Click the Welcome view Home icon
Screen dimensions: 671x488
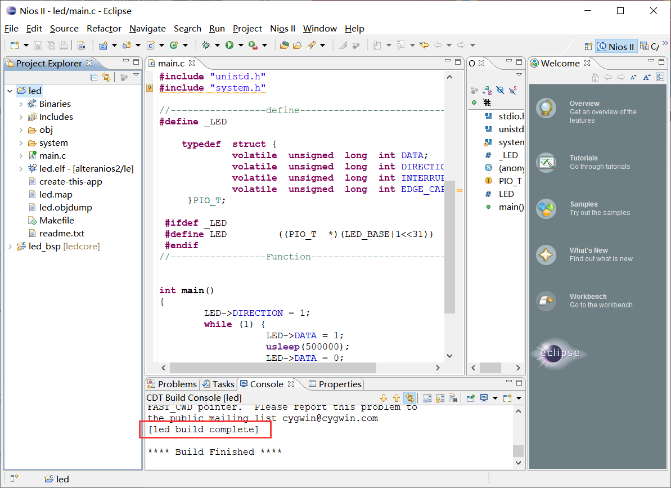(x=595, y=78)
